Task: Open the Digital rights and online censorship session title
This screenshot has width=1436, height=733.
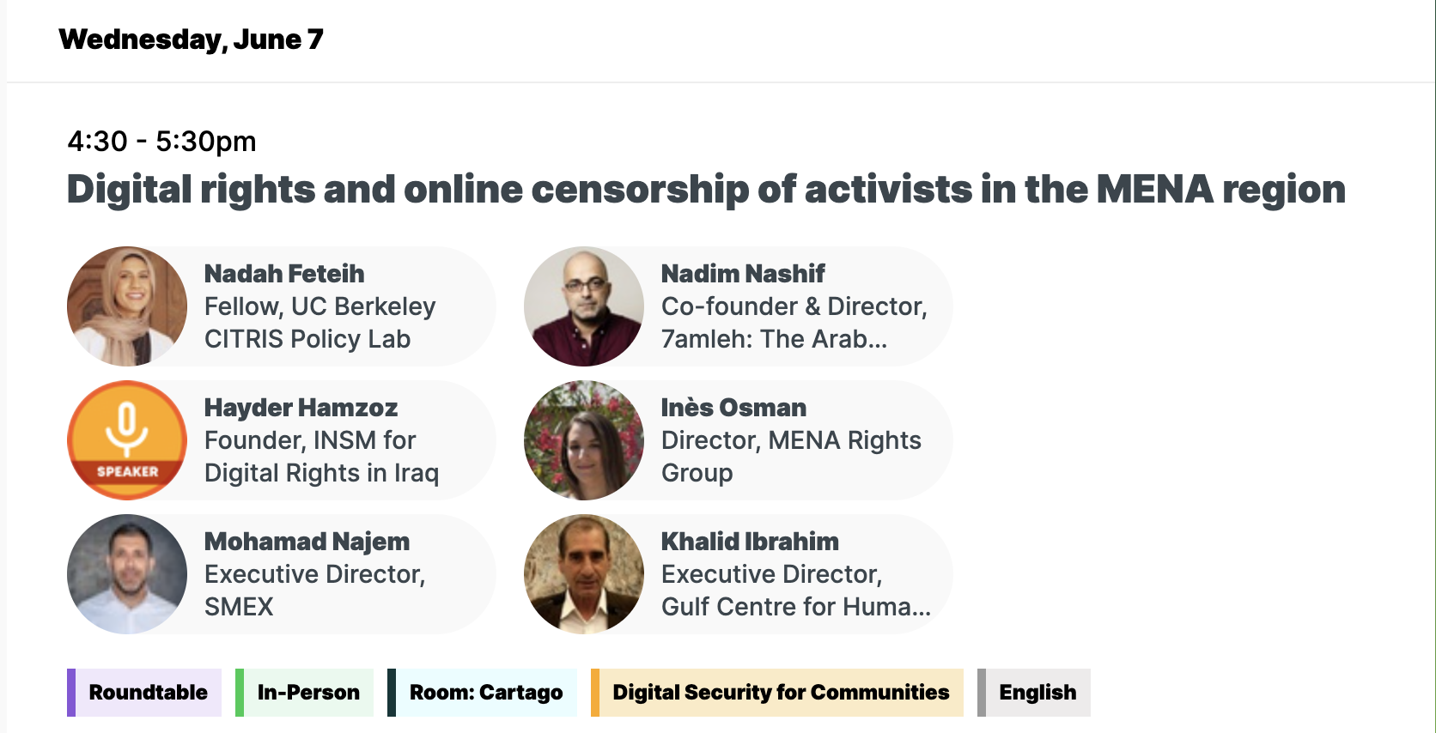Action: 706,190
